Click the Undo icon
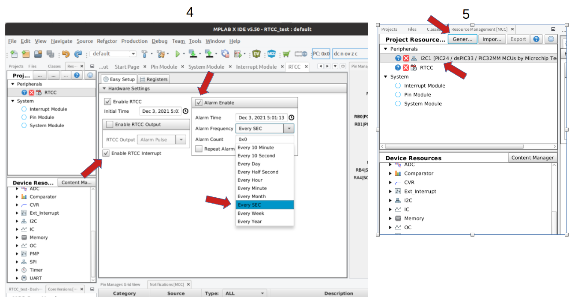This screenshot has width=572, height=304. pos(66,53)
